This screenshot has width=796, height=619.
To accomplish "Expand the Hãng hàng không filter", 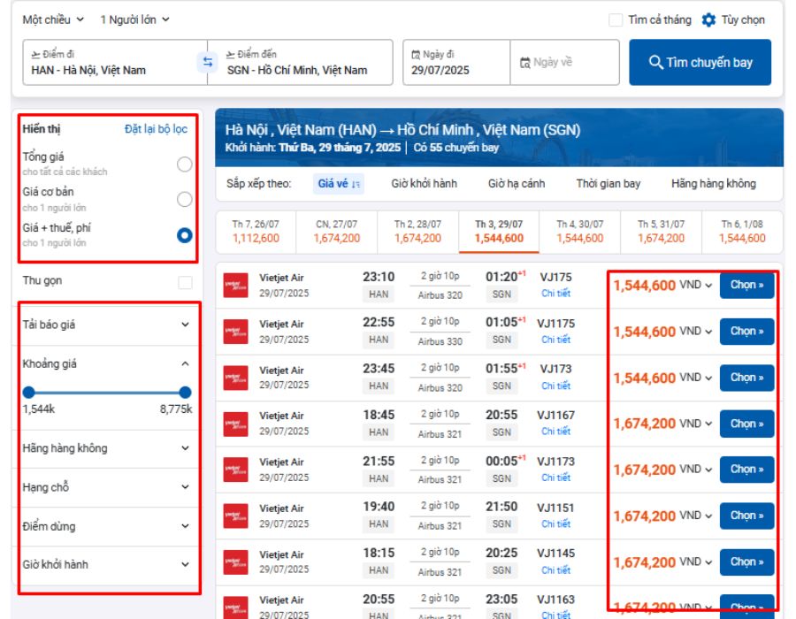I will pos(107,448).
